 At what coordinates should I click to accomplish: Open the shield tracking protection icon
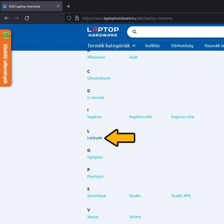click(69, 18)
